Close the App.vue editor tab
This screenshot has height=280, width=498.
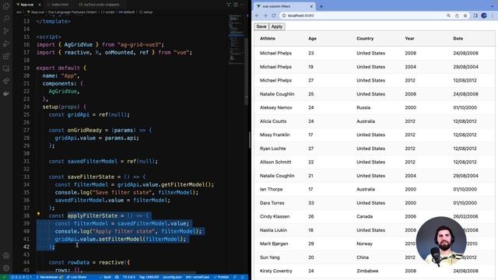[x=40, y=5]
